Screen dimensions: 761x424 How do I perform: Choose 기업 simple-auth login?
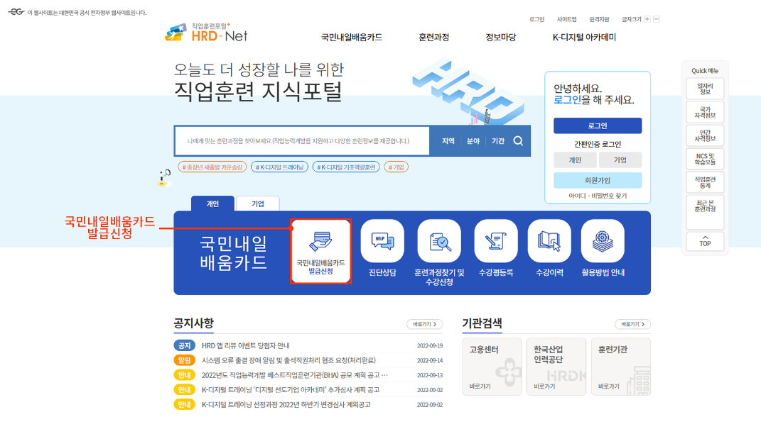[620, 160]
